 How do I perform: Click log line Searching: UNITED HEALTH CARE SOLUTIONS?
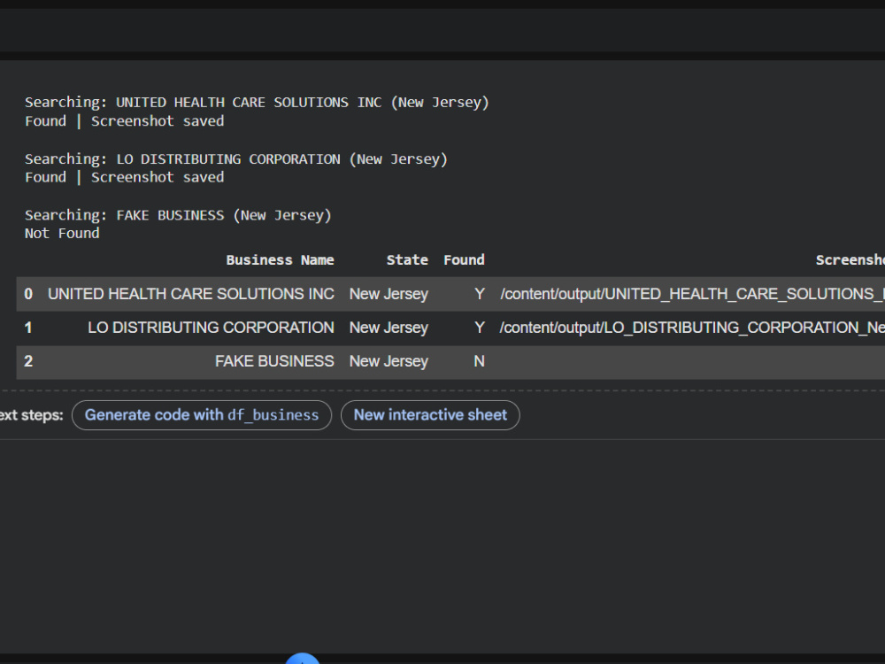tap(257, 102)
